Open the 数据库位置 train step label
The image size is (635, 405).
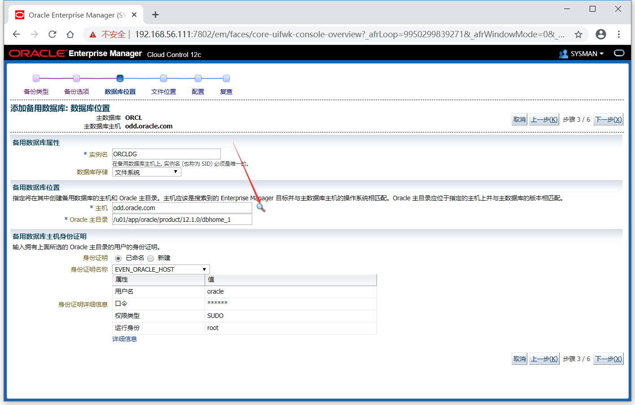pyautogui.click(x=120, y=92)
